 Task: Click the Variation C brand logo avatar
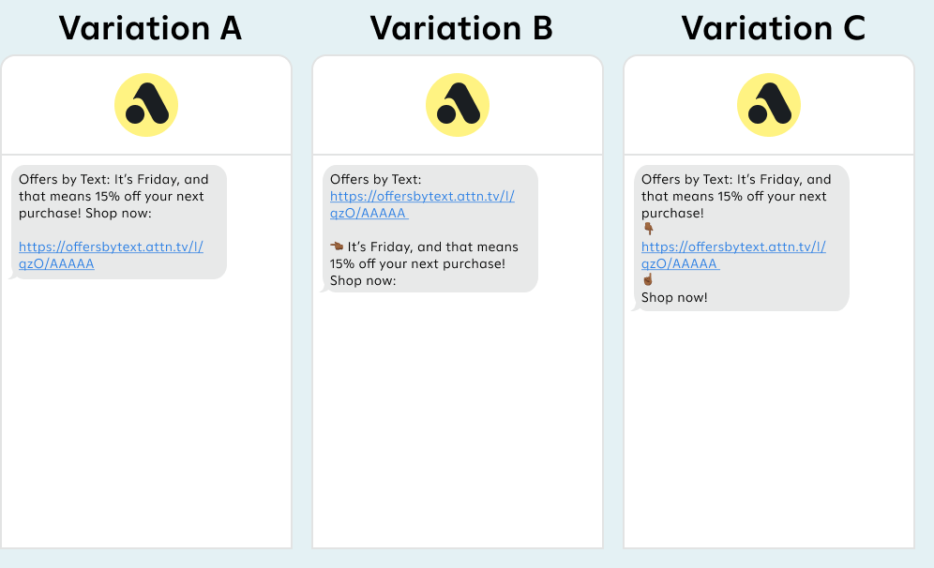point(768,105)
